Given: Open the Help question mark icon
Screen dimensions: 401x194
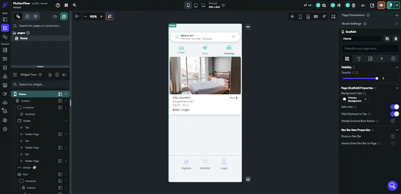Looking at the screenshot, I should tap(58, 5).
